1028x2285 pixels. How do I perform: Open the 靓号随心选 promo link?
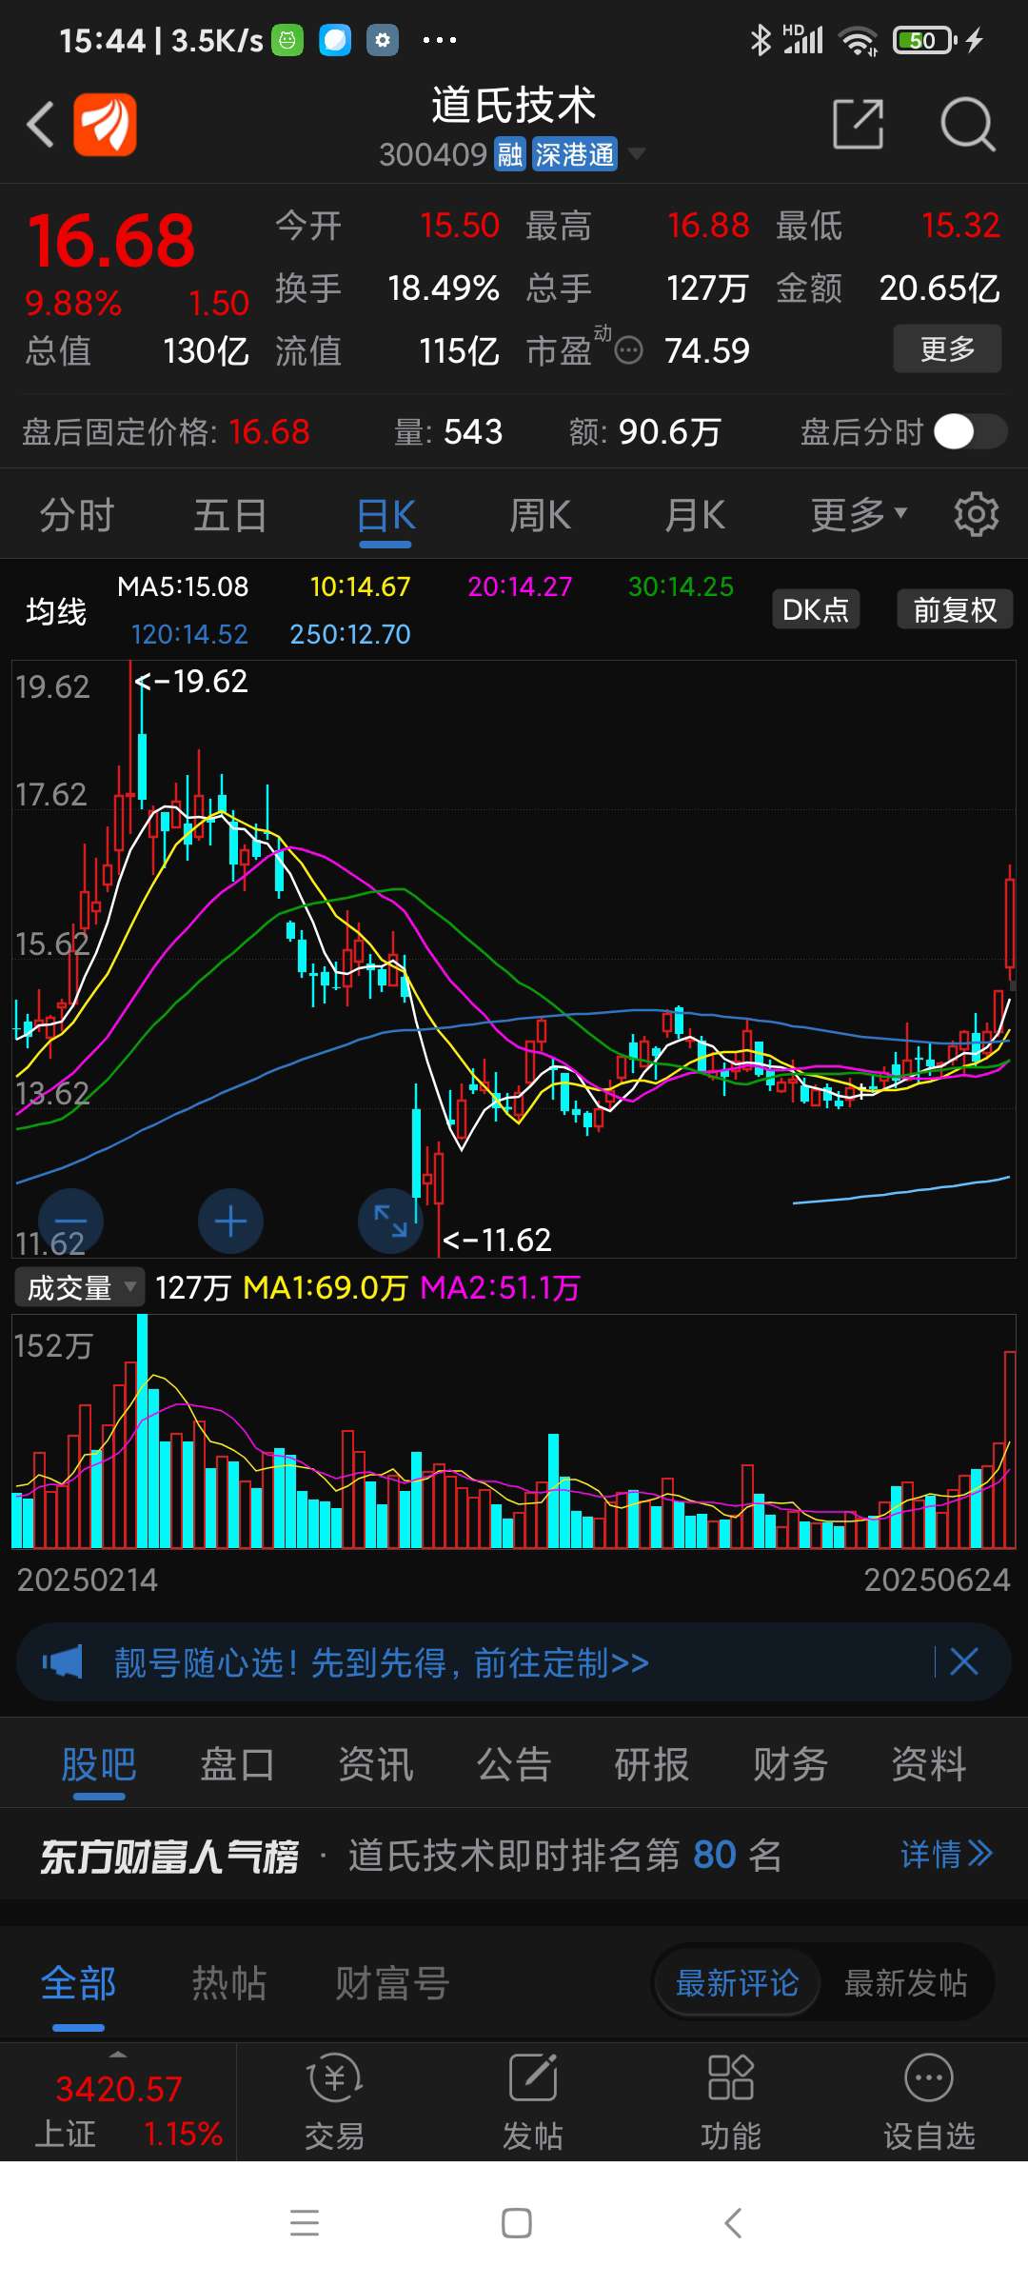point(381,1662)
